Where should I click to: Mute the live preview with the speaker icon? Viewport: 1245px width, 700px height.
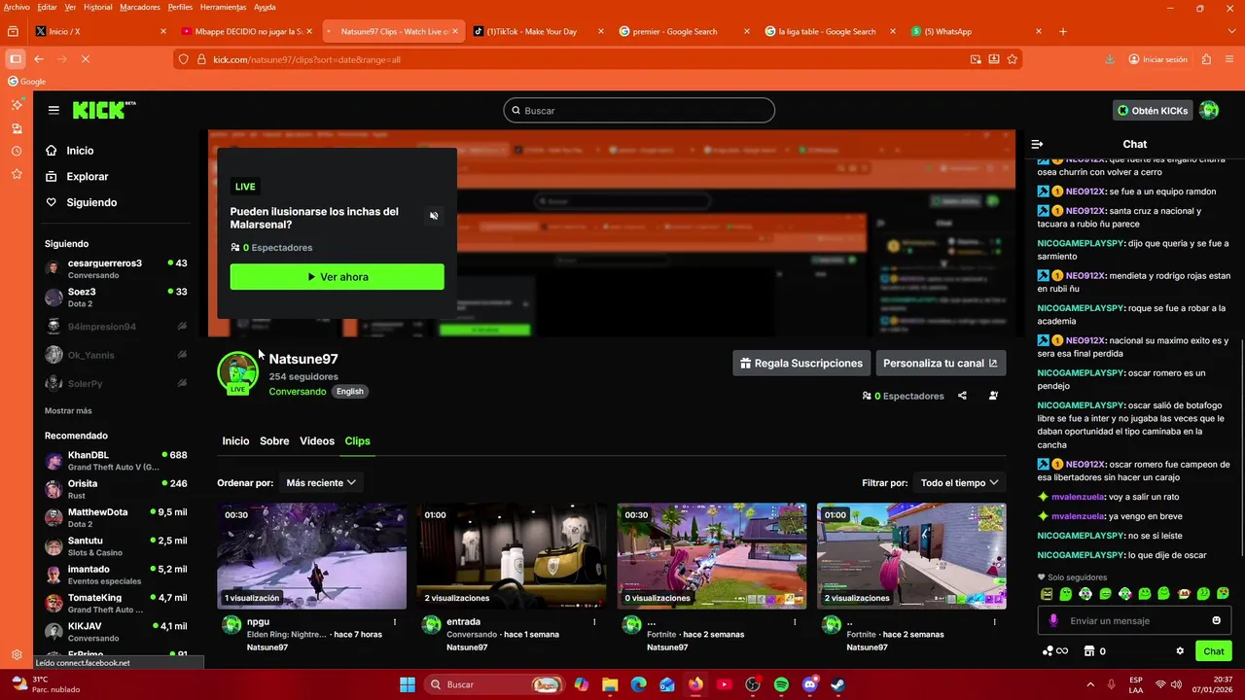coord(434,216)
